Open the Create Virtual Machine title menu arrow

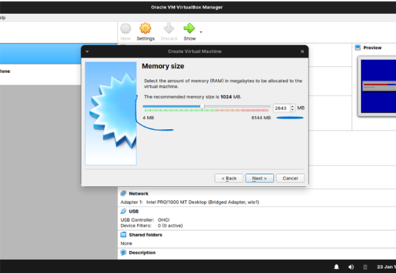pyautogui.click(x=87, y=52)
